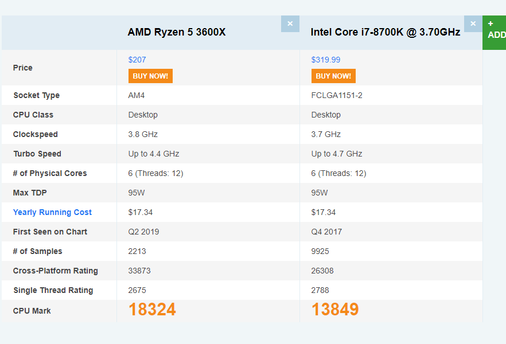Click the Cross-Platform Rating label
The image size is (506, 344).
pyautogui.click(x=56, y=271)
